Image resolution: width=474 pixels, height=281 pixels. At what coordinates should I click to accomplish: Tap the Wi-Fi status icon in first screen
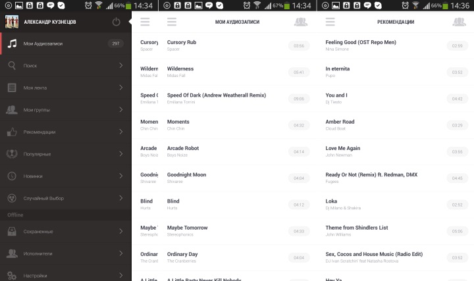tap(98, 5)
